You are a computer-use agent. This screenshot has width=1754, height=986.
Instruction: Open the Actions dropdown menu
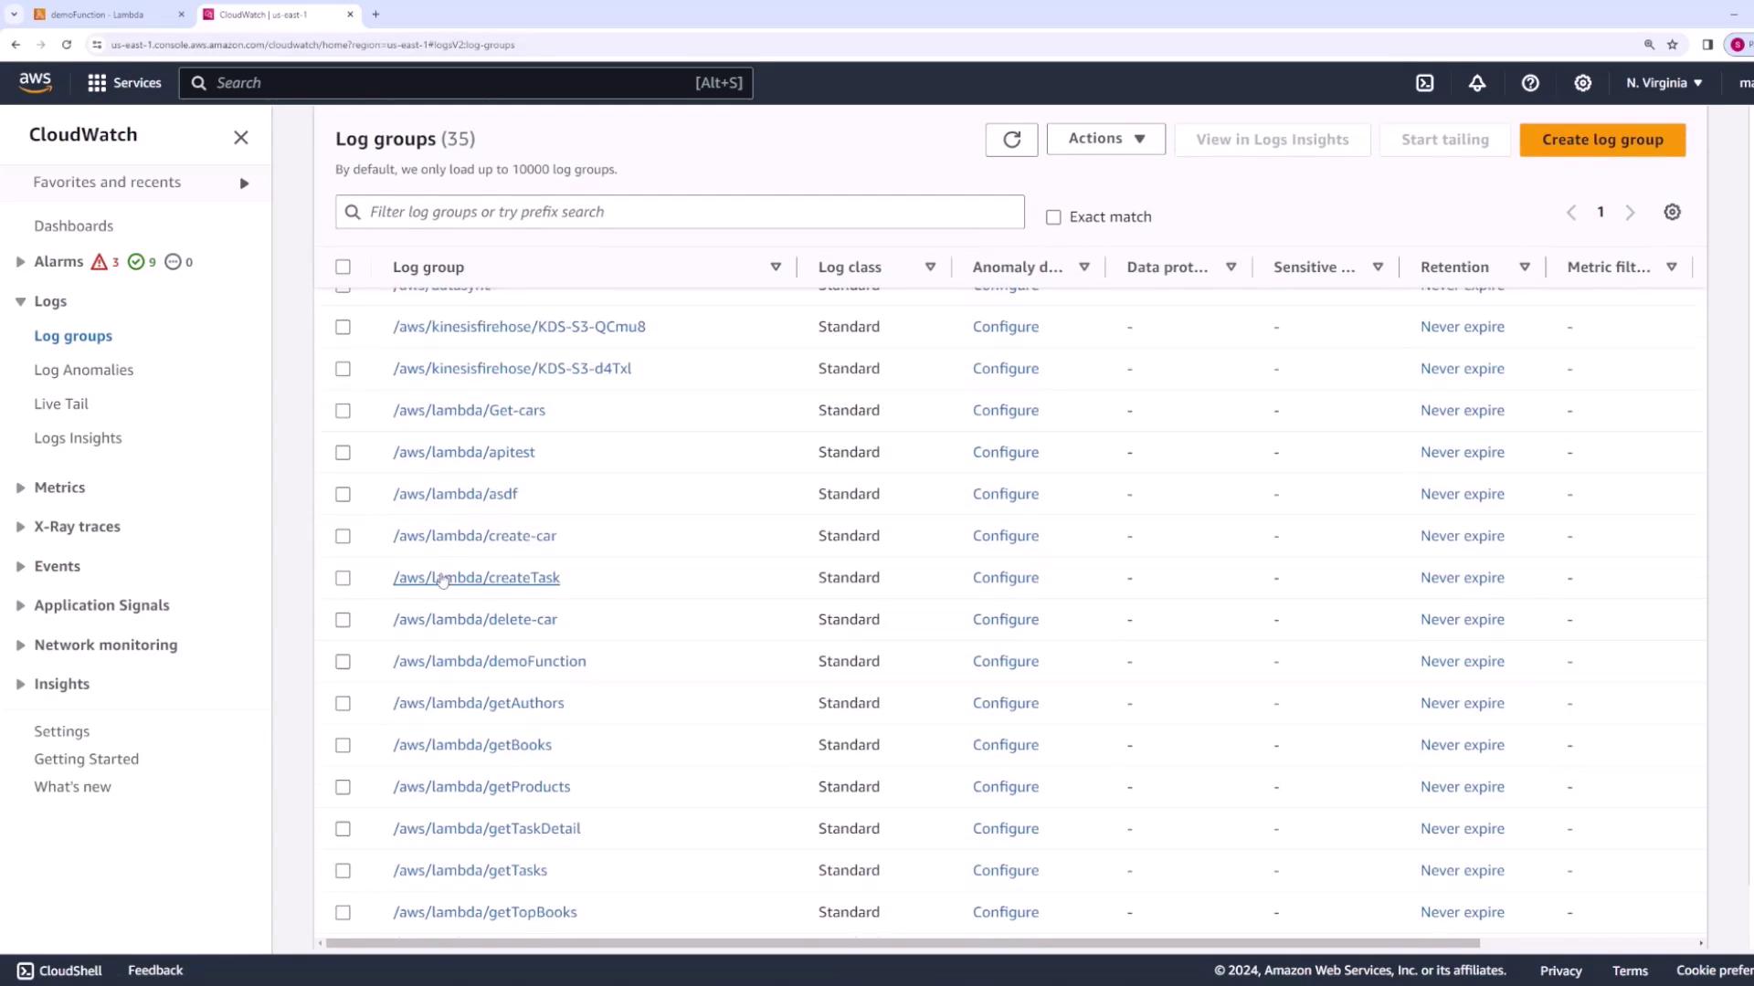1105,139
